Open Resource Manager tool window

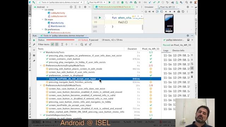click(x=30, y=62)
